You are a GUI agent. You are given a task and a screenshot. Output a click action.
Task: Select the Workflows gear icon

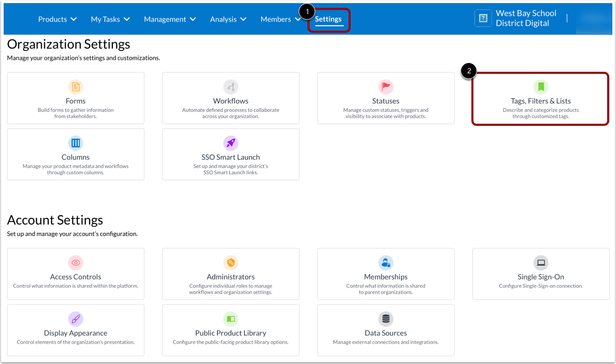pos(230,86)
